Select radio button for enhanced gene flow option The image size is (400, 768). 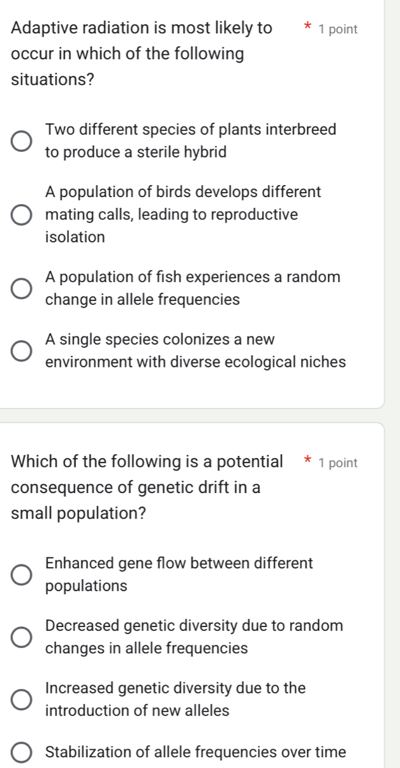coord(22,574)
